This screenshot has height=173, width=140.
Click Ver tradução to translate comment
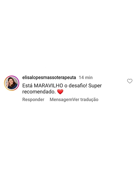pyautogui.click(x=85, y=100)
